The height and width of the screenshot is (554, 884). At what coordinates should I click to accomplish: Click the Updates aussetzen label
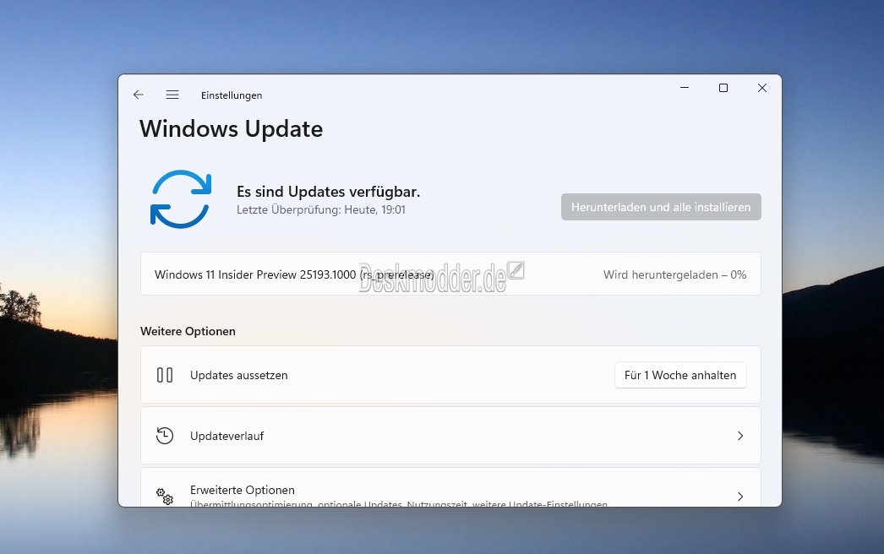tap(239, 375)
